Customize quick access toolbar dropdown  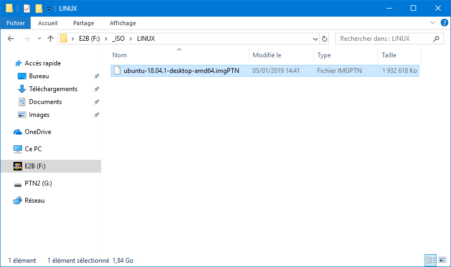(x=48, y=9)
